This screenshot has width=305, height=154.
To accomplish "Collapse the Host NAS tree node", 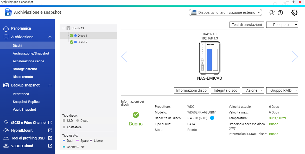I will [64, 28].
